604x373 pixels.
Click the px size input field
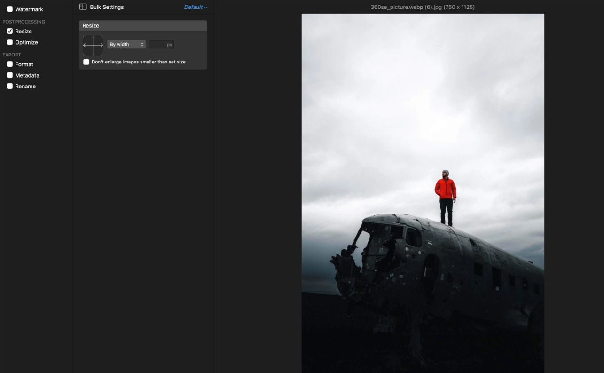(x=158, y=45)
